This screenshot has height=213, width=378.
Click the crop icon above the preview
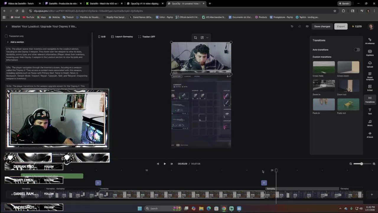tap(195, 38)
